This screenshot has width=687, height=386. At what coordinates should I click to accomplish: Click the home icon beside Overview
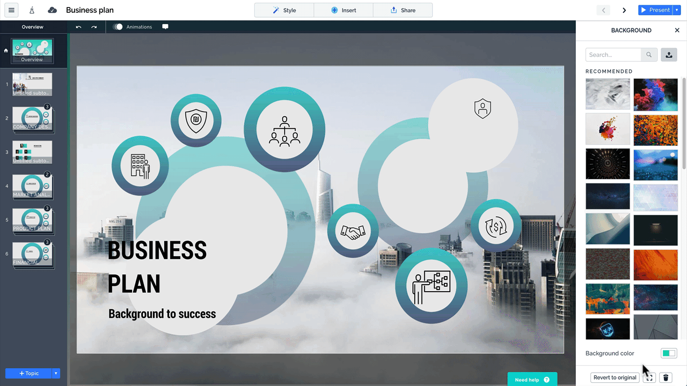coord(6,51)
